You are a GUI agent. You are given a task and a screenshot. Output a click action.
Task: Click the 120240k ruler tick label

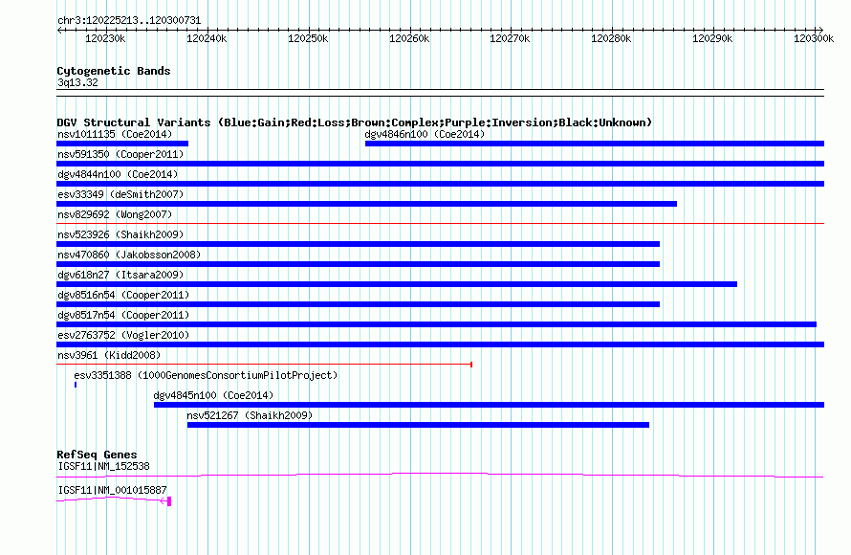click(207, 38)
